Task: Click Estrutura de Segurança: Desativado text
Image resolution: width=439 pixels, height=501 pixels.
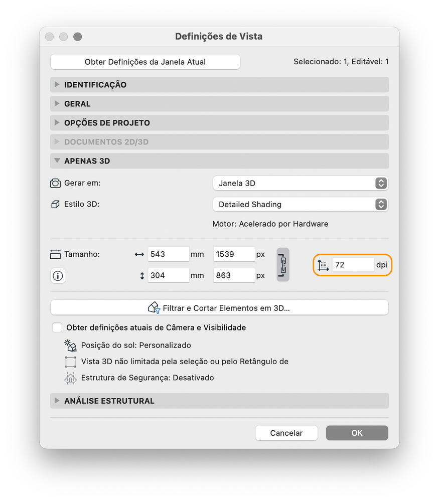Action: (x=148, y=378)
